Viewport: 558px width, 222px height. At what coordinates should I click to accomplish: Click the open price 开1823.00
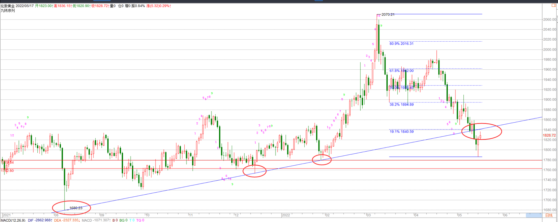click(44, 6)
